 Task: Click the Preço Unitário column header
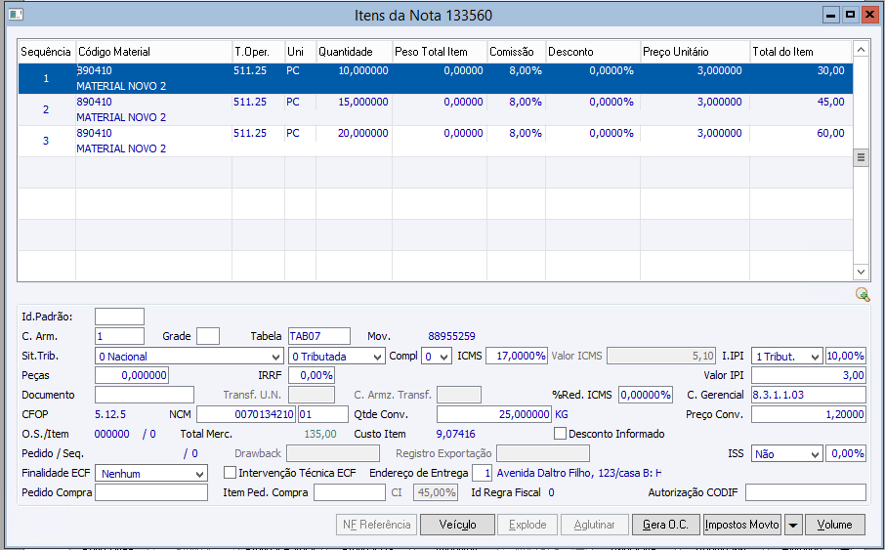[694, 51]
